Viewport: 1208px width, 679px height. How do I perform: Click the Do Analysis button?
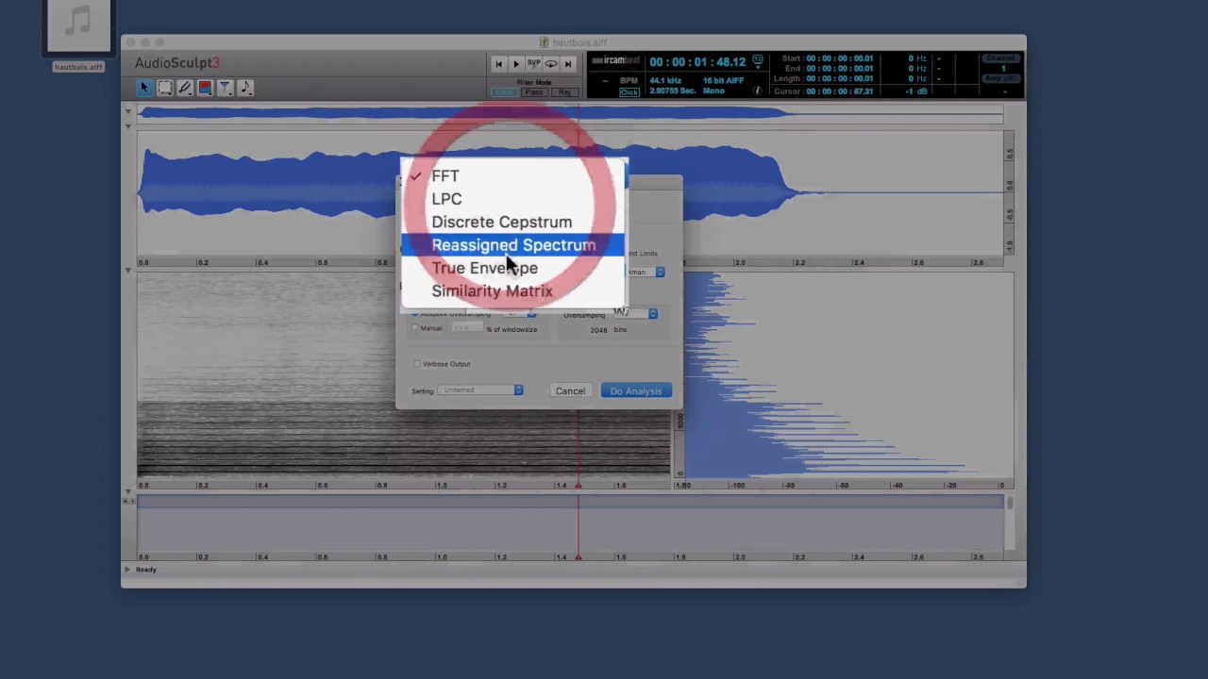[636, 390]
